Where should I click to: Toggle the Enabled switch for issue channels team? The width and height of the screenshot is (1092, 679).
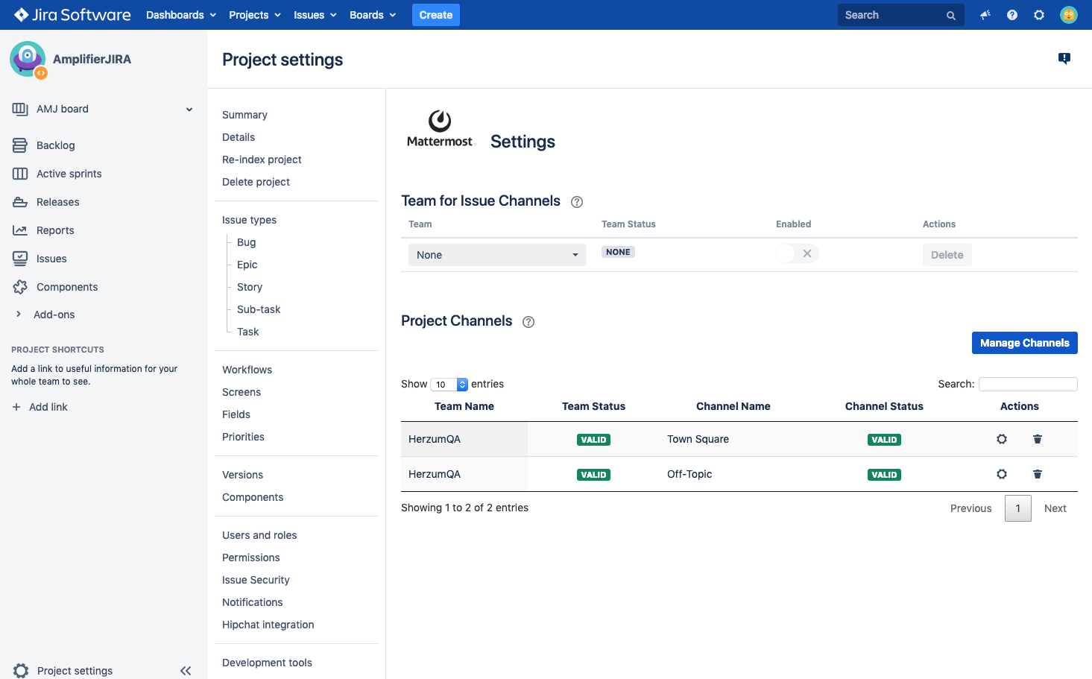[x=797, y=254]
